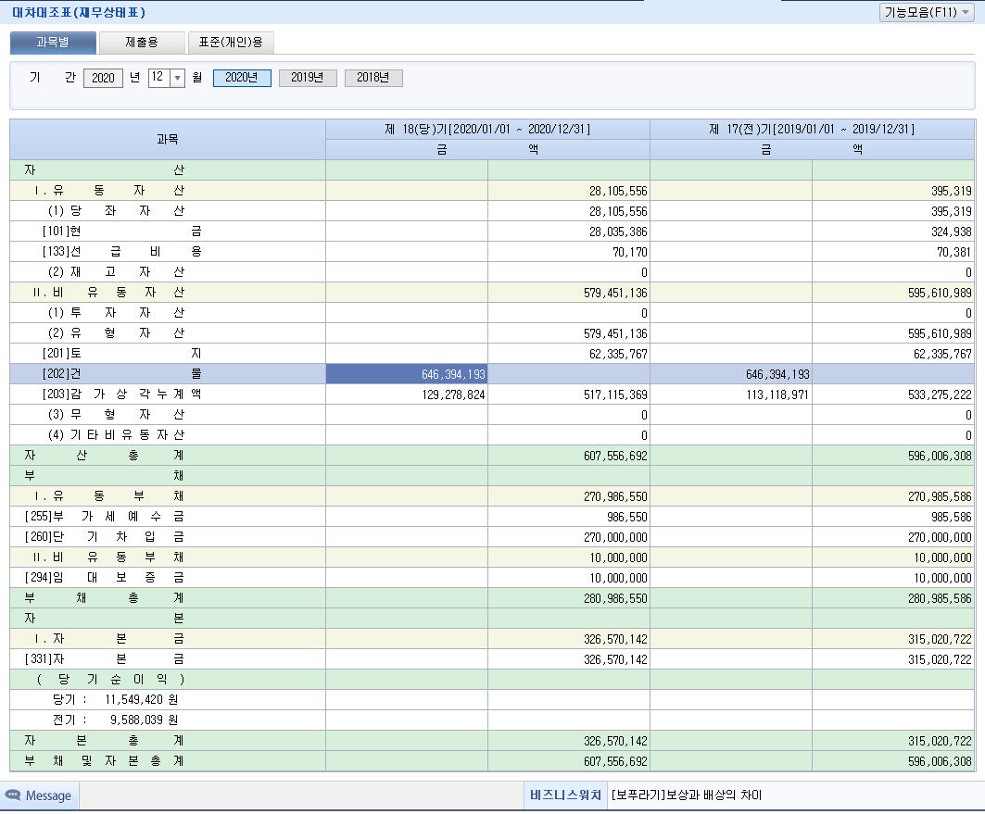Switch to the 제출용 tab
This screenshot has height=814, width=985.
click(142, 43)
